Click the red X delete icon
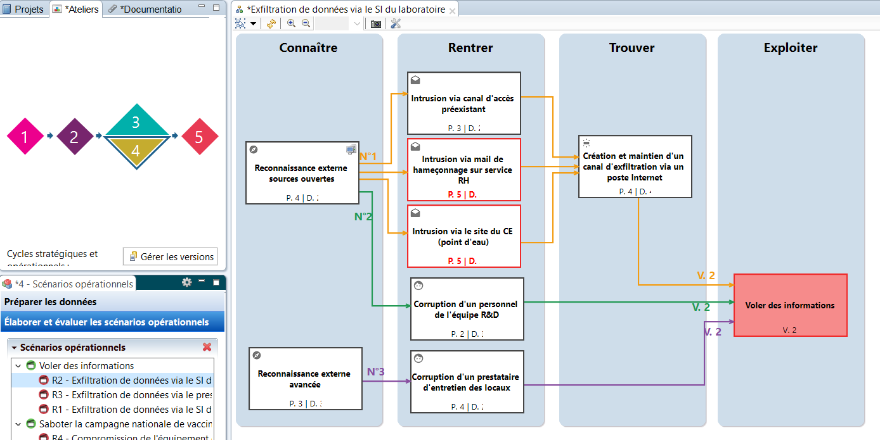This screenshot has height=440, width=880. click(x=207, y=347)
